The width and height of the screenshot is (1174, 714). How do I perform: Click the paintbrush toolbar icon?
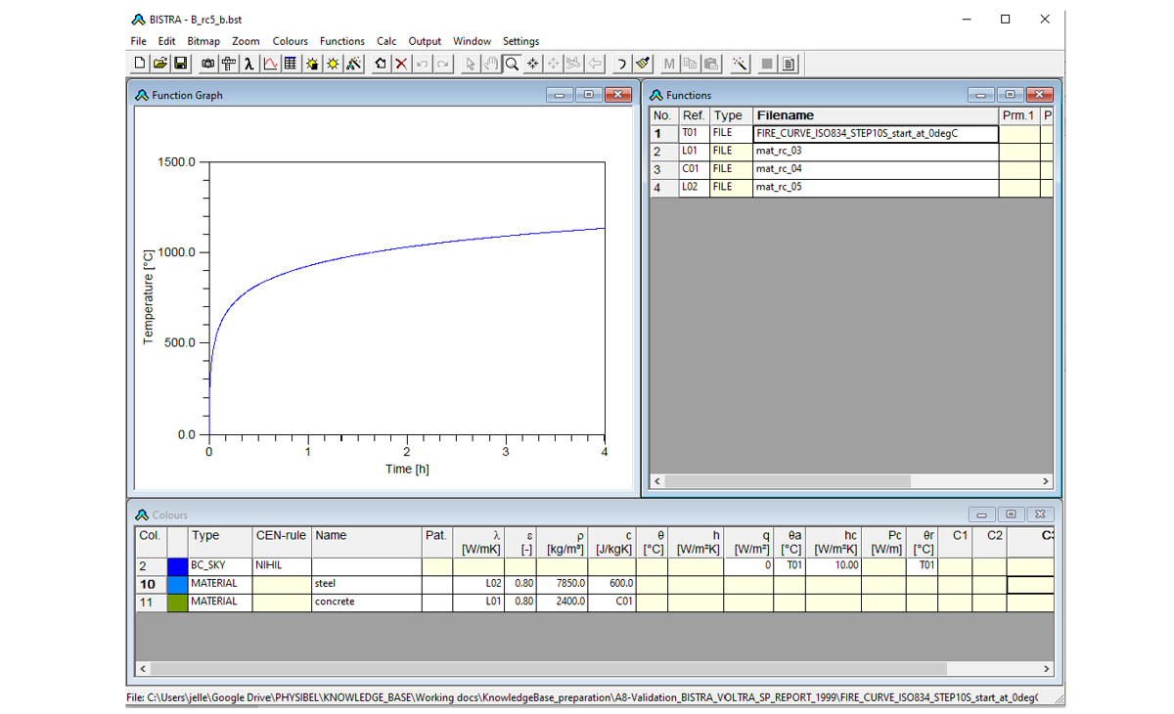(x=642, y=64)
